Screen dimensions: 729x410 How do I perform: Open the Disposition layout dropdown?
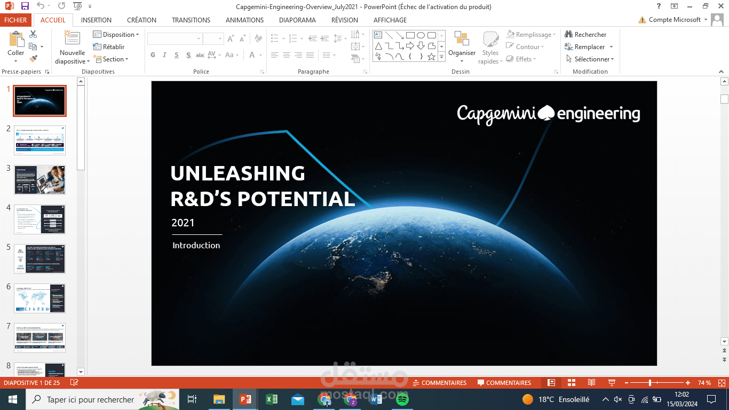(x=116, y=35)
